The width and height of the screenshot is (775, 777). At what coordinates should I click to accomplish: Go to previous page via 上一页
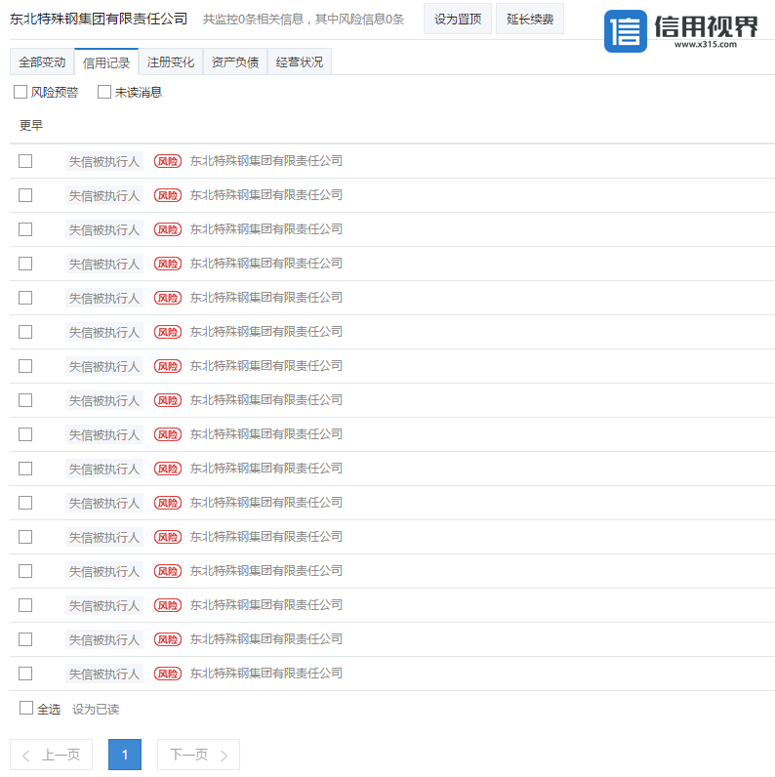[x=52, y=755]
